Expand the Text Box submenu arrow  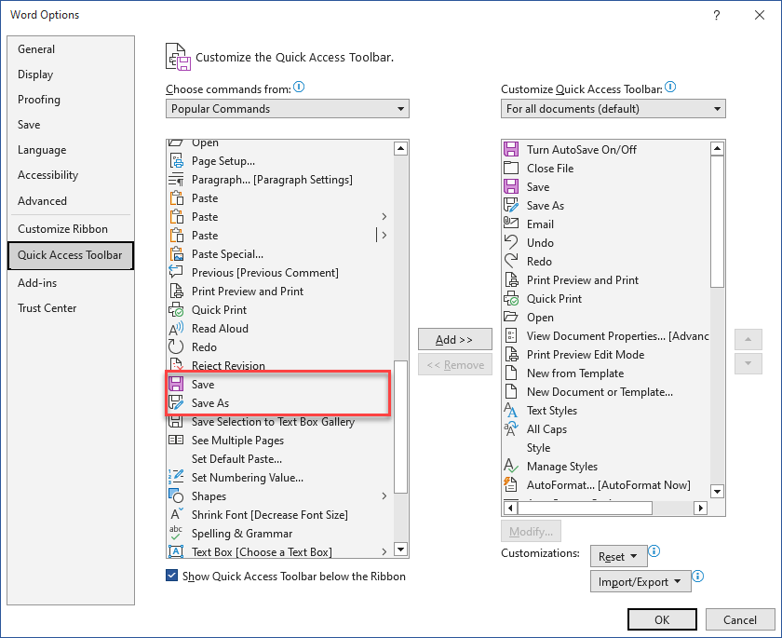[384, 551]
